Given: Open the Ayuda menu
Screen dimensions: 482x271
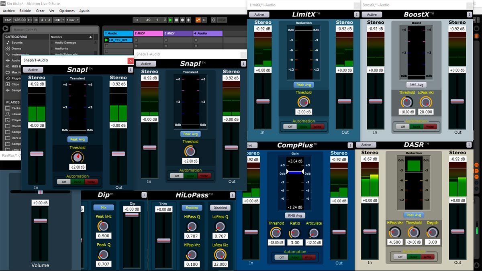Looking at the screenshot, I should coord(84,11).
